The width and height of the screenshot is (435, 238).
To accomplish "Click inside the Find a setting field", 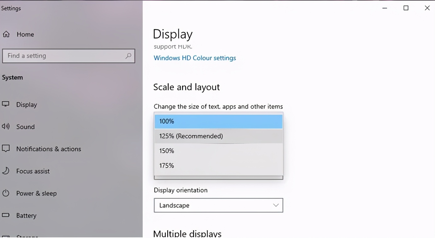I will tap(63, 56).
